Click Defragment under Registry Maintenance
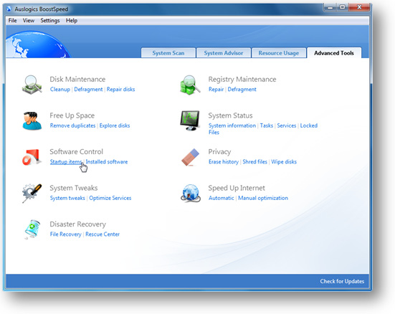The width and height of the screenshot is (395, 314). (x=242, y=90)
